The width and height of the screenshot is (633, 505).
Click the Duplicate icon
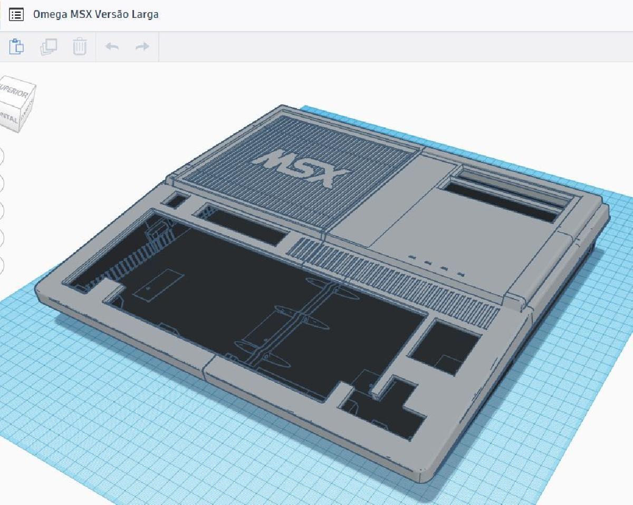tap(49, 46)
